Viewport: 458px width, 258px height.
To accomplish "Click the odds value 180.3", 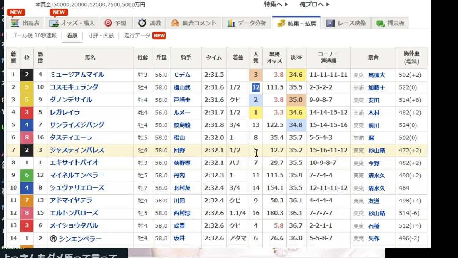I will click(x=275, y=213).
